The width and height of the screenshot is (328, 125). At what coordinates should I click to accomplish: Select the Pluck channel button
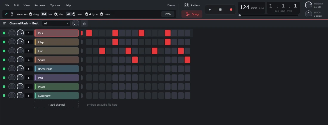[x=56, y=87]
